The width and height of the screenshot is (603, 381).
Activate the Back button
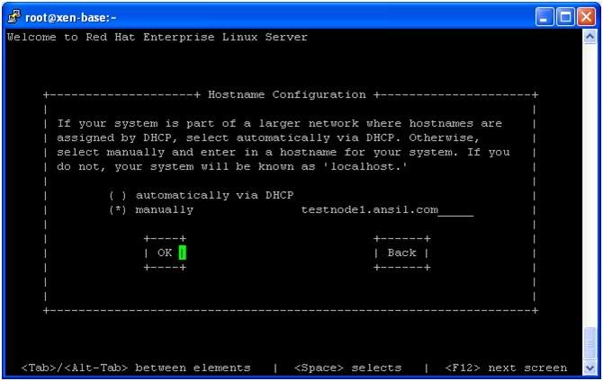[x=402, y=253]
